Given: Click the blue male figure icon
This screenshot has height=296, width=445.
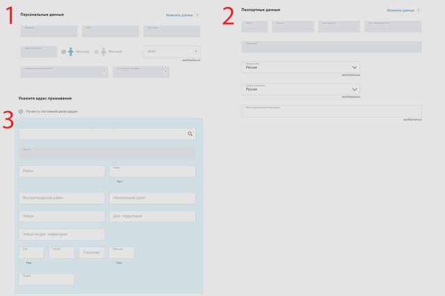Looking at the screenshot, I should [71, 51].
